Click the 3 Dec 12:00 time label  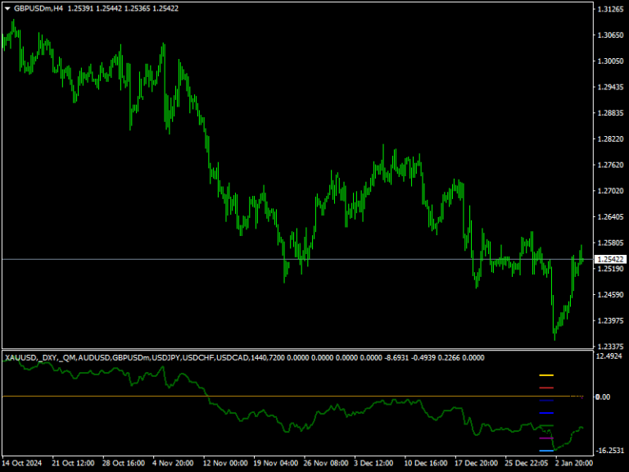(373, 463)
